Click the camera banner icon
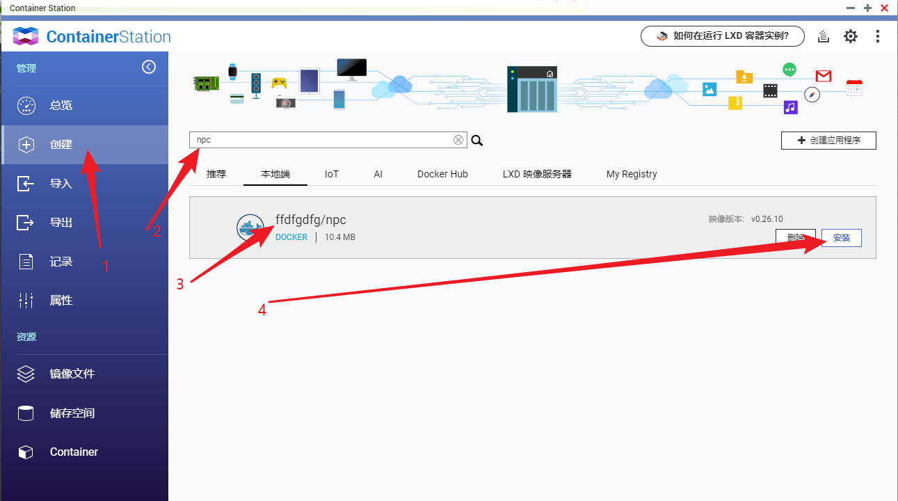 pyautogui.click(x=285, y=102)
